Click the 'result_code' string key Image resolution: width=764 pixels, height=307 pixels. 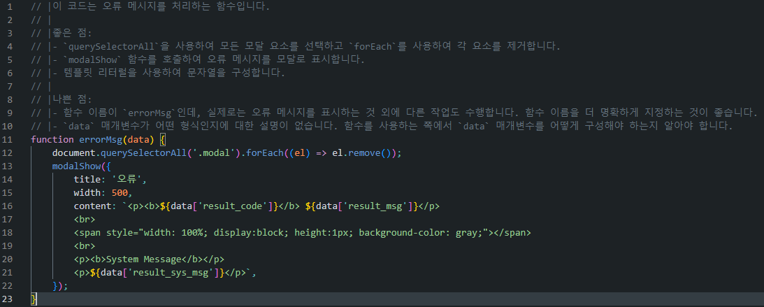232,206
